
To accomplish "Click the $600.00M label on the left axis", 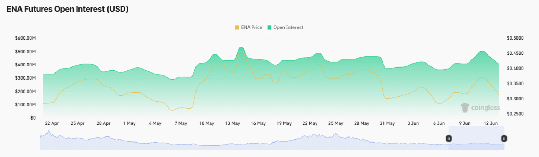I will 25,38.
